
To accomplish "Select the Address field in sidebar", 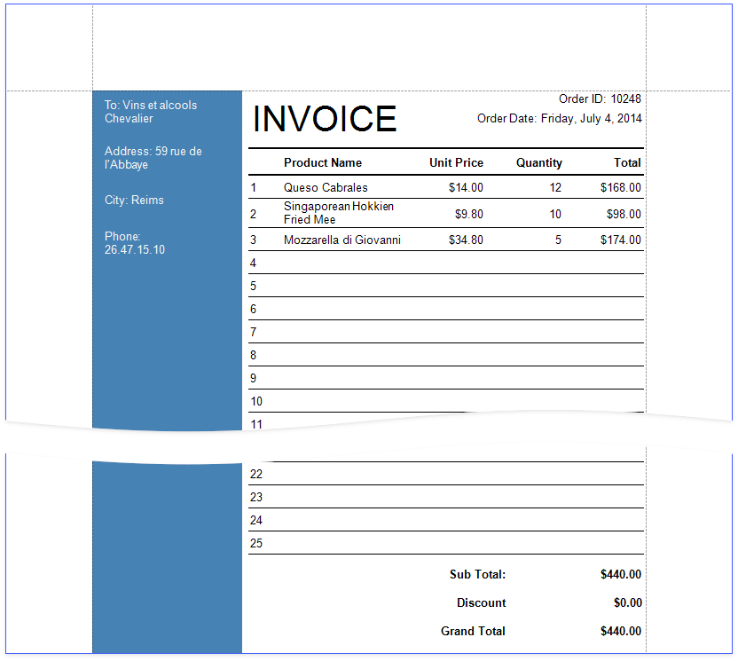I will pyautogui.click(x=153, y=158).
